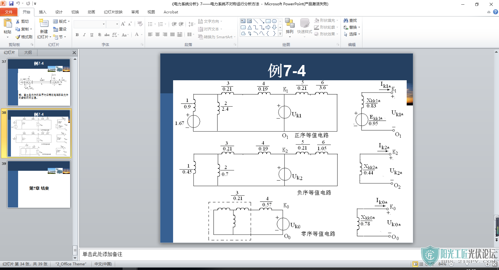The image size is (499, 270).
Task: Toggle text shadow S button
Action: [99, 35]
